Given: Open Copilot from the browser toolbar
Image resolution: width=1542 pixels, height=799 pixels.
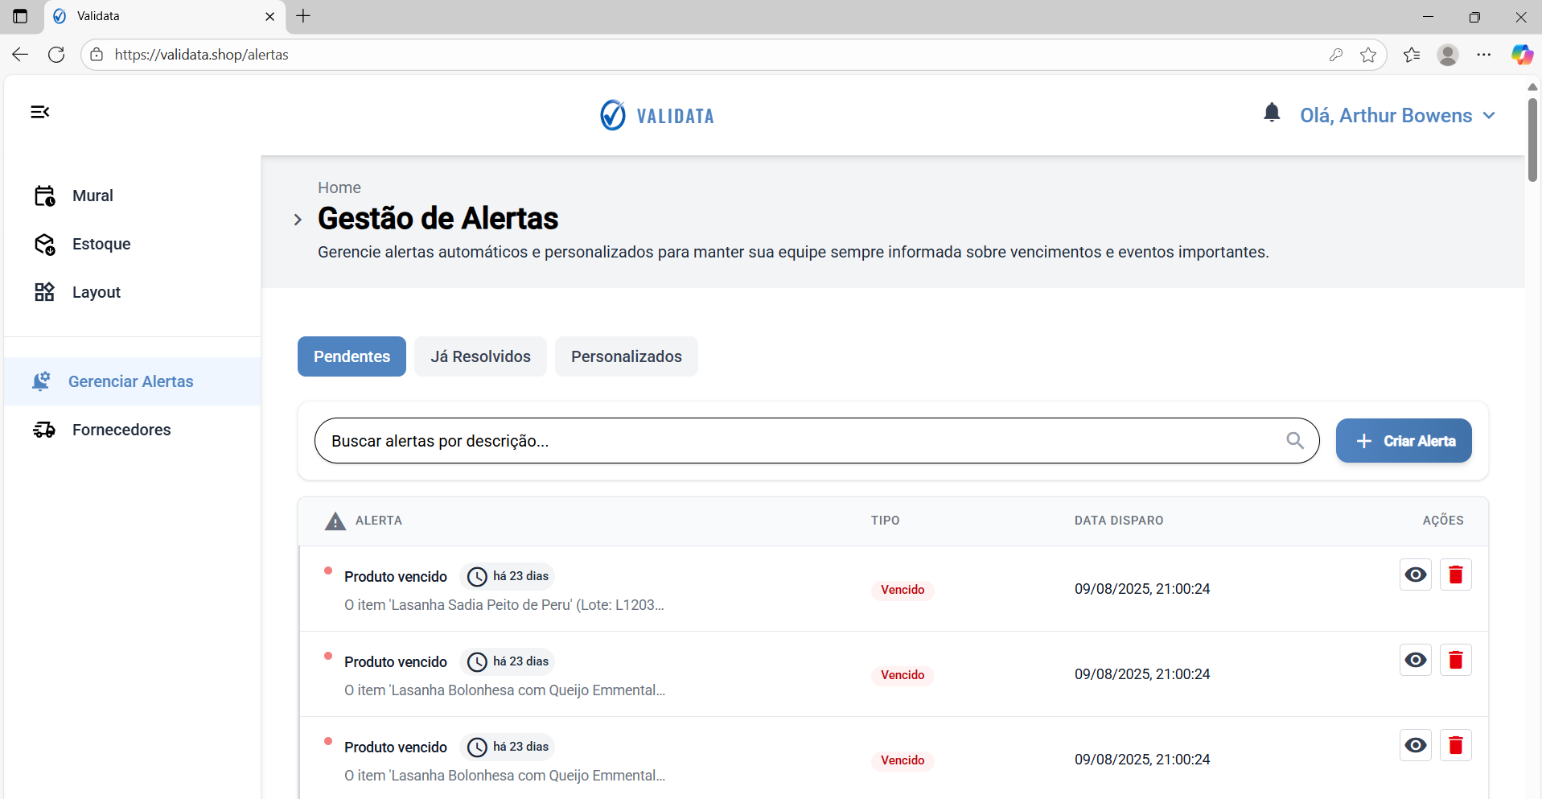Looking at the screenshot, I should pos(1522,54).
